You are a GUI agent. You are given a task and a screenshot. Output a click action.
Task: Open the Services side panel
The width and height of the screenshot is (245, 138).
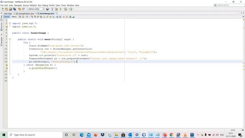click(x=2, y=26)
